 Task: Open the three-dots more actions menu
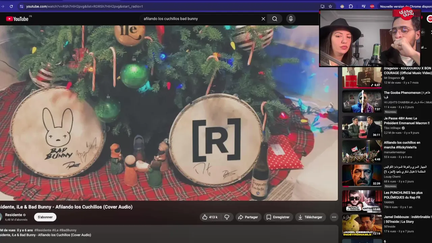tap(334, 217)
